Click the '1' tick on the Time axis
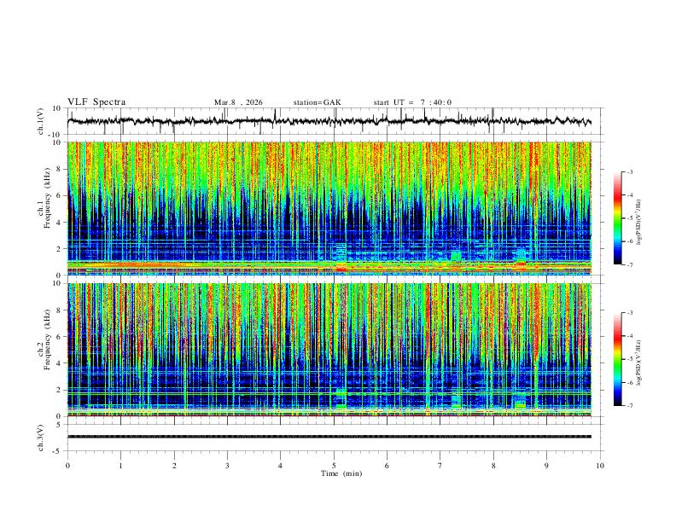 click(120, 466)
